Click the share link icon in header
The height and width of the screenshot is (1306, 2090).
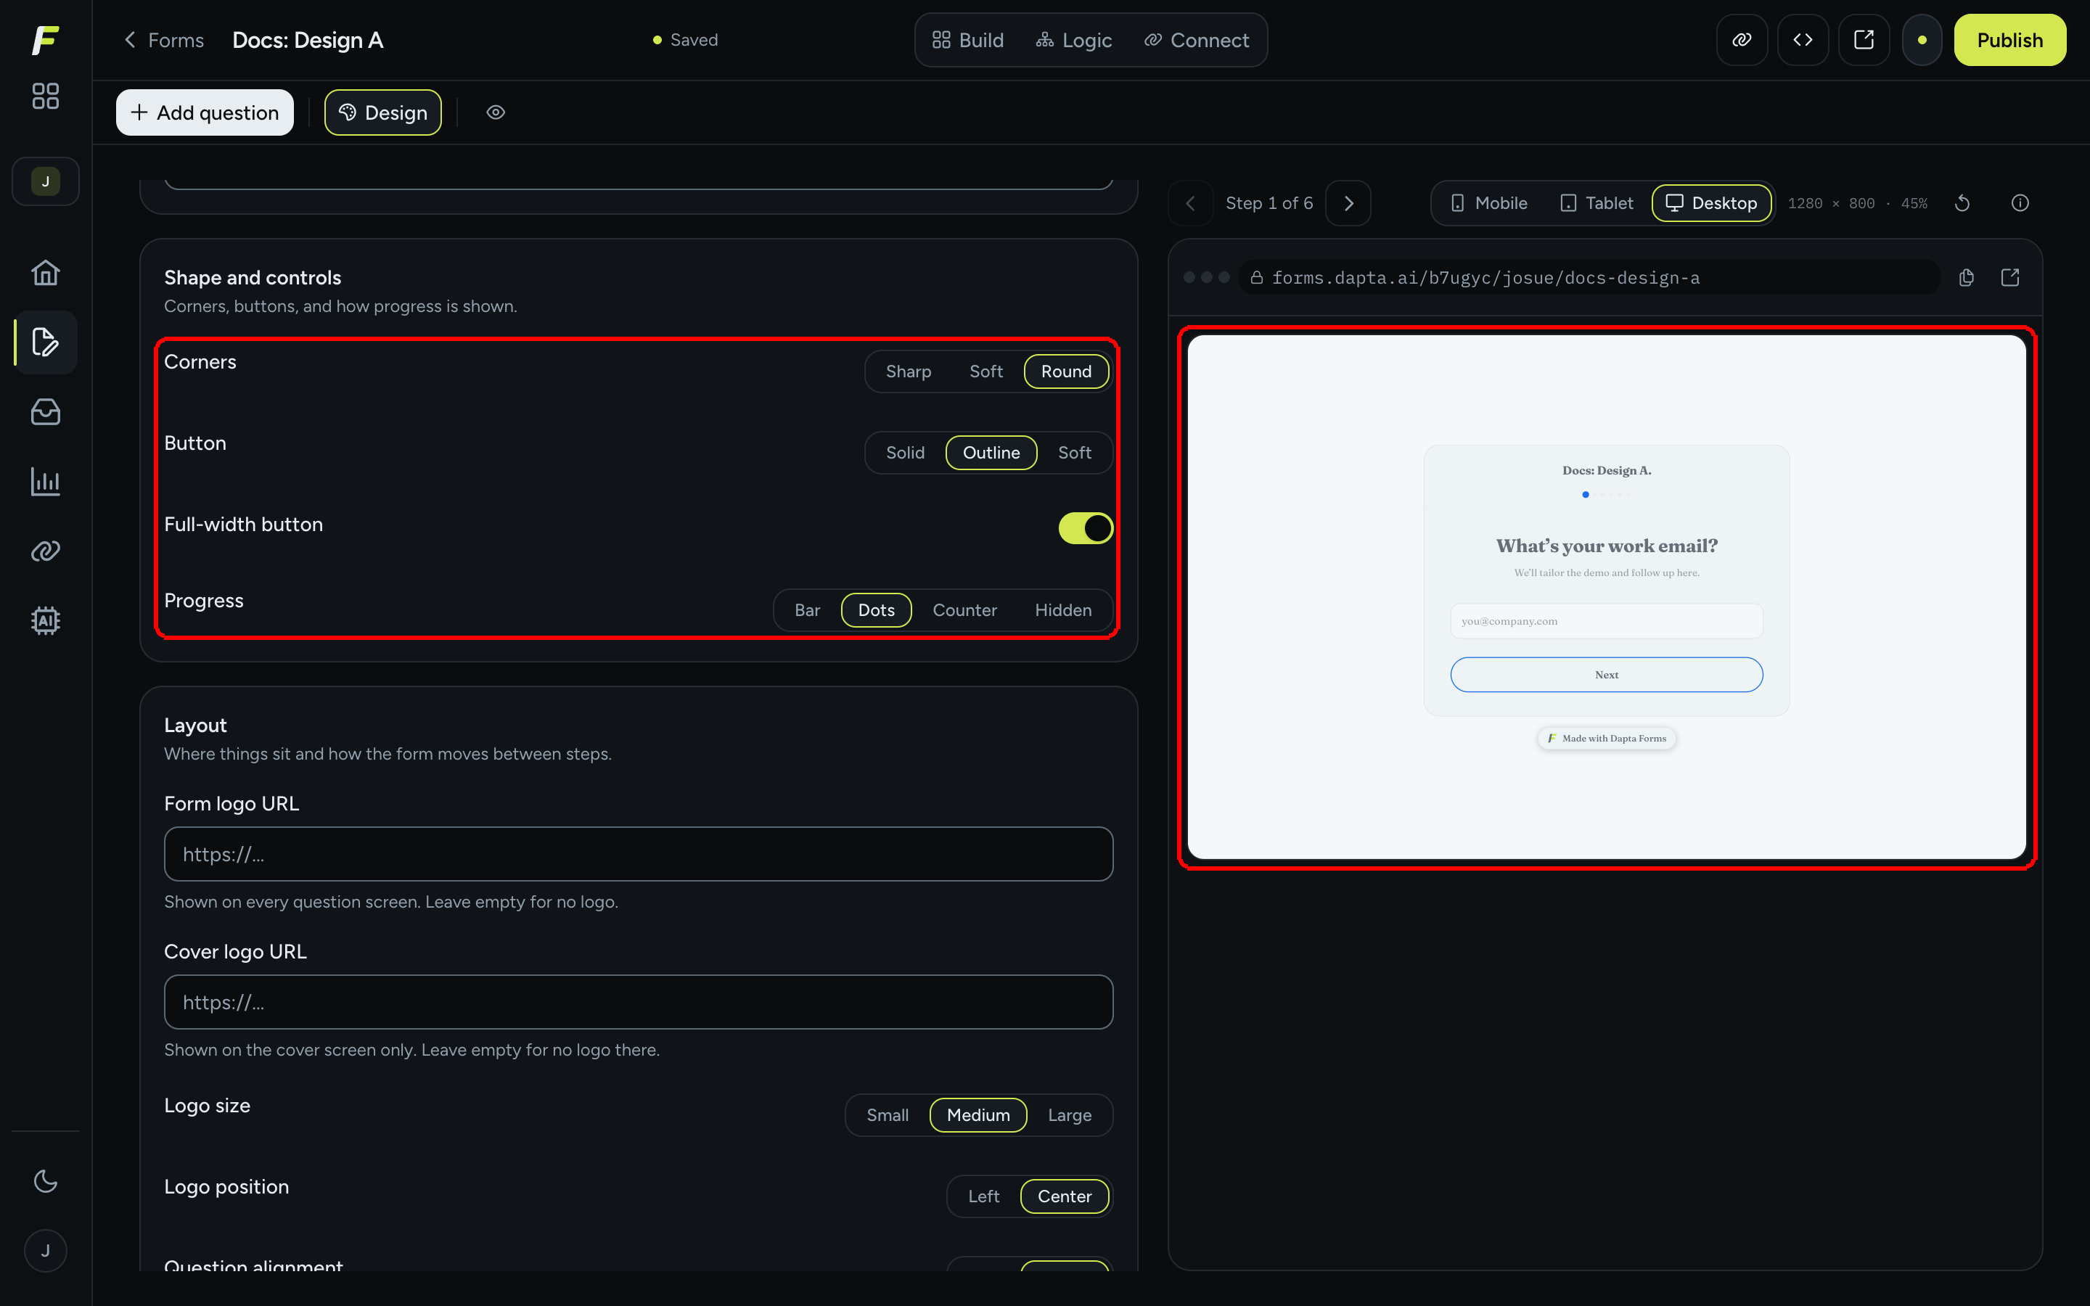pyautogui.click(x=1742, y=40)
